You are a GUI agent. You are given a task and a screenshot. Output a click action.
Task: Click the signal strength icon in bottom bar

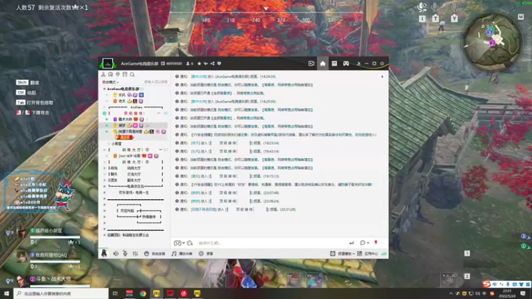(384, 254)
